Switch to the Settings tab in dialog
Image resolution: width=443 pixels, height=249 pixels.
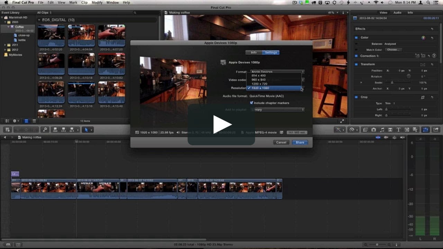271,53
